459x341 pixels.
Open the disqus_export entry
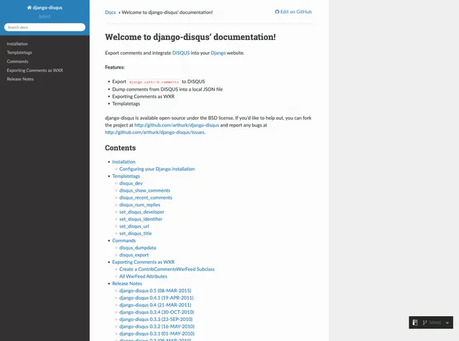[x=134, y=255]
